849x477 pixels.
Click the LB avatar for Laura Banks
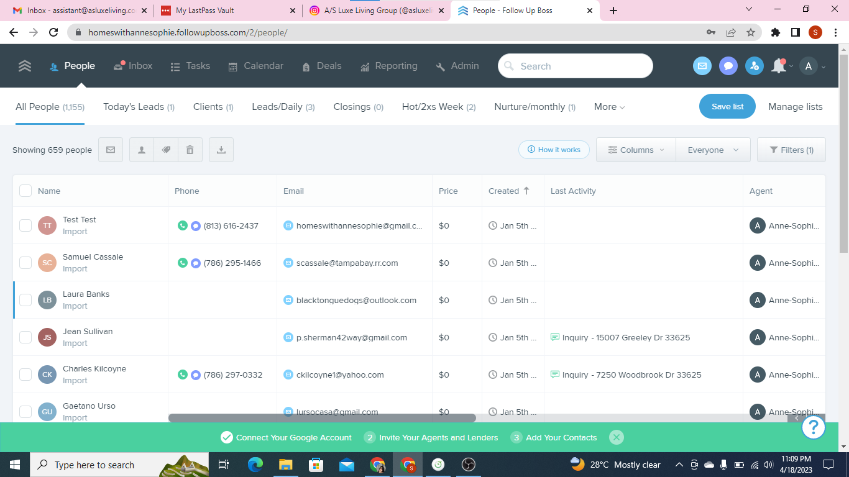47,300
